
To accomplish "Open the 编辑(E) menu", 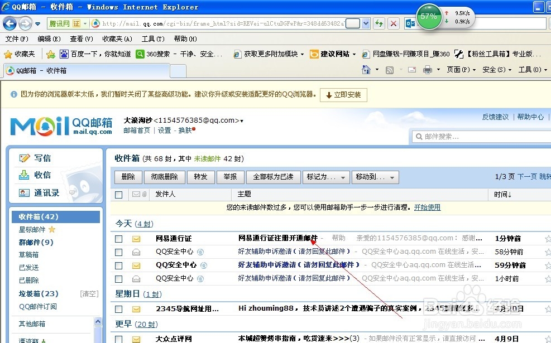I will (49, 39).
